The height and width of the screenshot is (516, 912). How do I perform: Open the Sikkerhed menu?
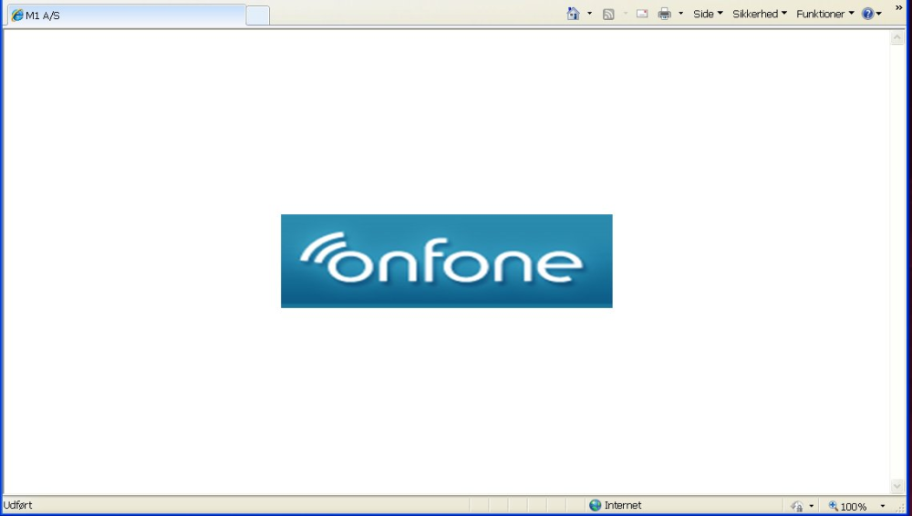click(760, 14)
